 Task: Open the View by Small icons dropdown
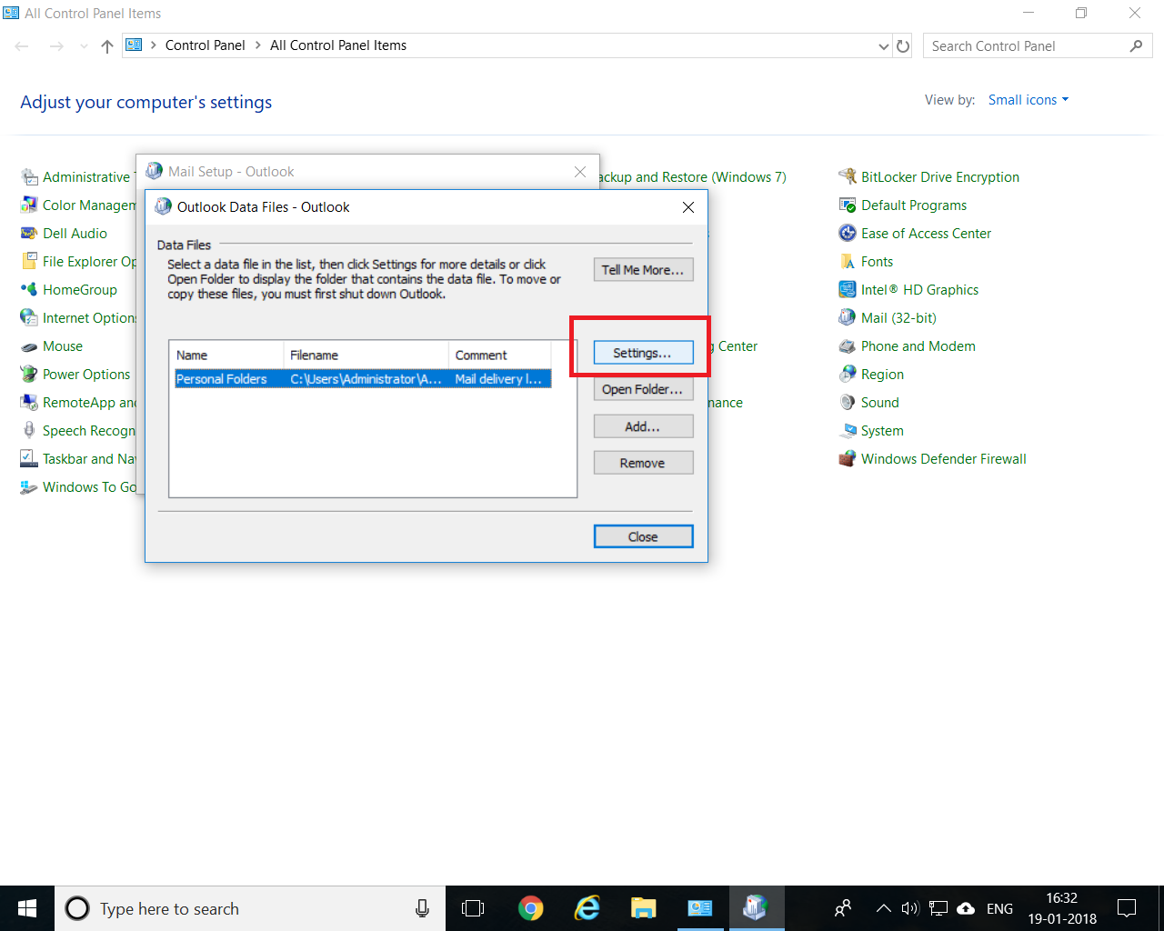pyautogui.click(x=1029, y=100)
